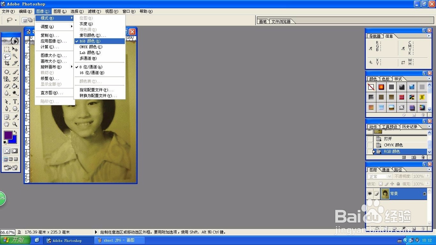Click the 开始 Start button
Viewport: 436px width, 245px height.
click(x=14, y=240)
